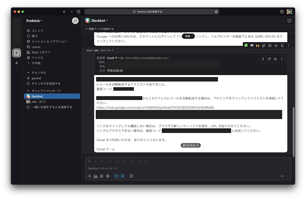Record an audio clip with microphone icon
The width and height of the screenshot is (306, 199).
[x=123, y=176]
